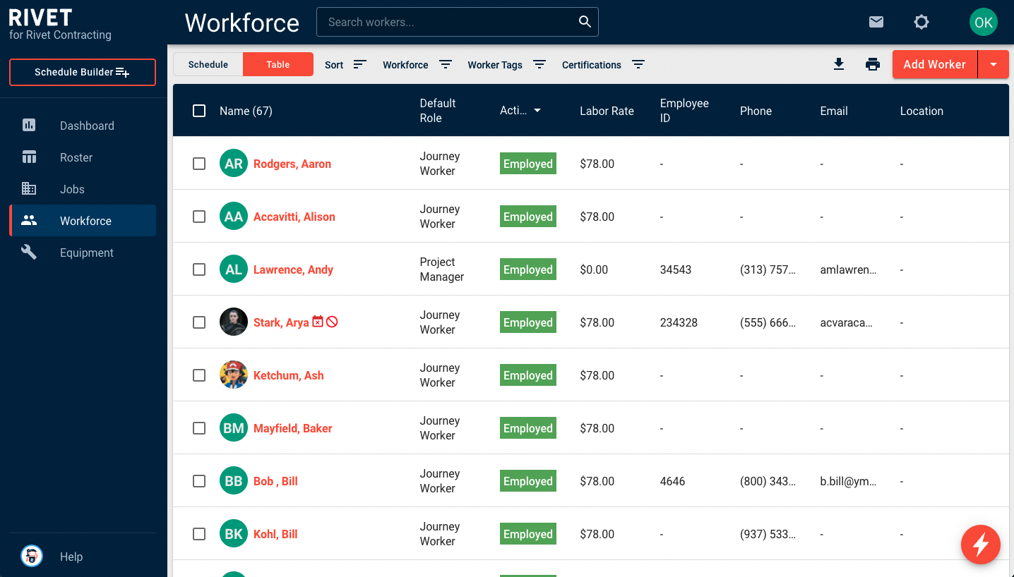1014x577 pixels.
Task: Click the Add Worker button
Action: [x=935, y=64]
